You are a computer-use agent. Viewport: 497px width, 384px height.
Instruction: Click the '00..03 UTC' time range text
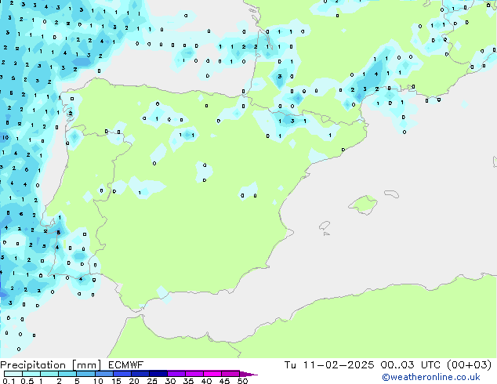(x=411, y=365)
